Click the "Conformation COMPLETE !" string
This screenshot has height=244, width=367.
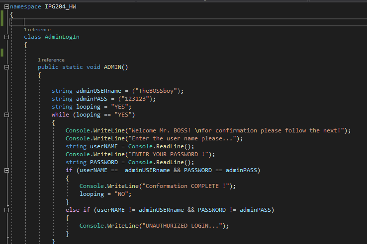click(x=186, y=186)
